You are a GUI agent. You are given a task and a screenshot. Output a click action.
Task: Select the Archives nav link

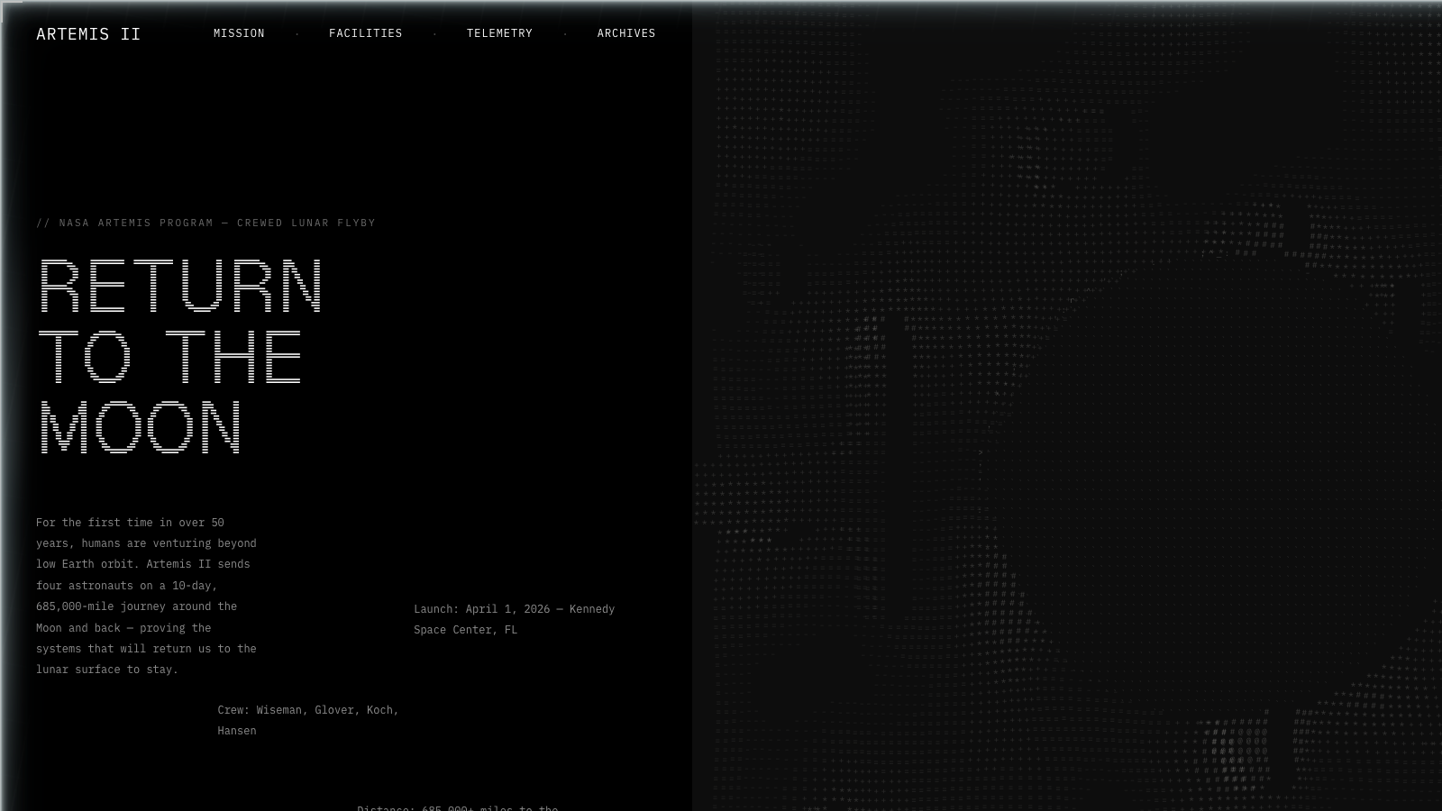626,33
